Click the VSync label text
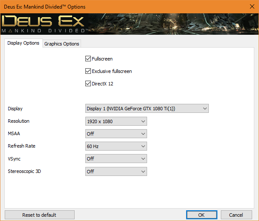 click(14, 159)
